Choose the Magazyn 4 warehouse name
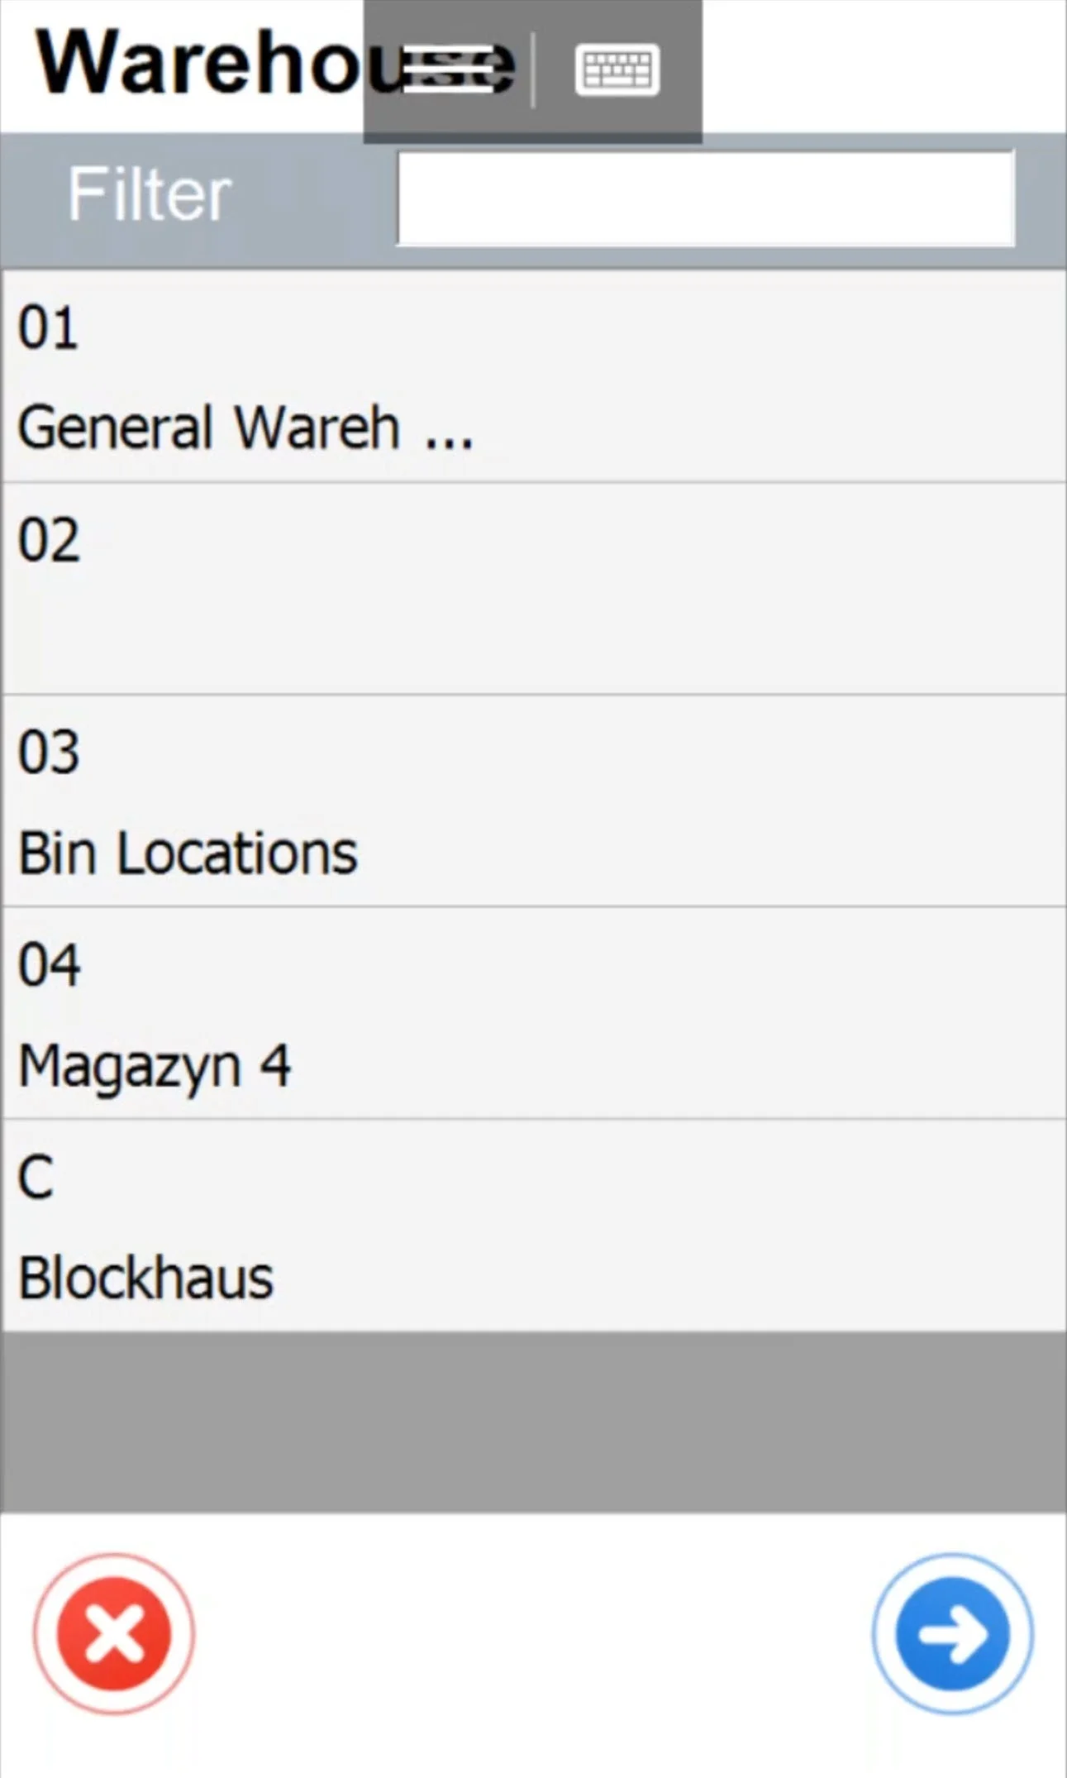The width and height of the screenshot is (1067, 1778). 155,1066
